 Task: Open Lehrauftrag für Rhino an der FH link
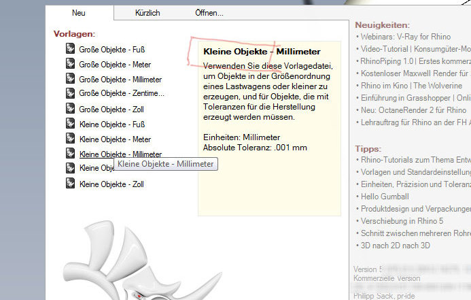[x=415, y=122]
